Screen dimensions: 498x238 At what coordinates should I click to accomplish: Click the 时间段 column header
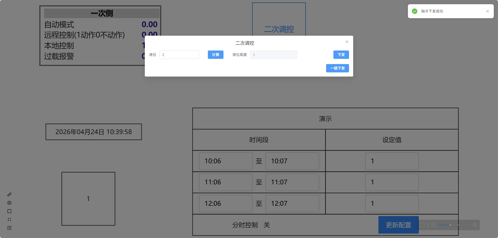point(259,140)
